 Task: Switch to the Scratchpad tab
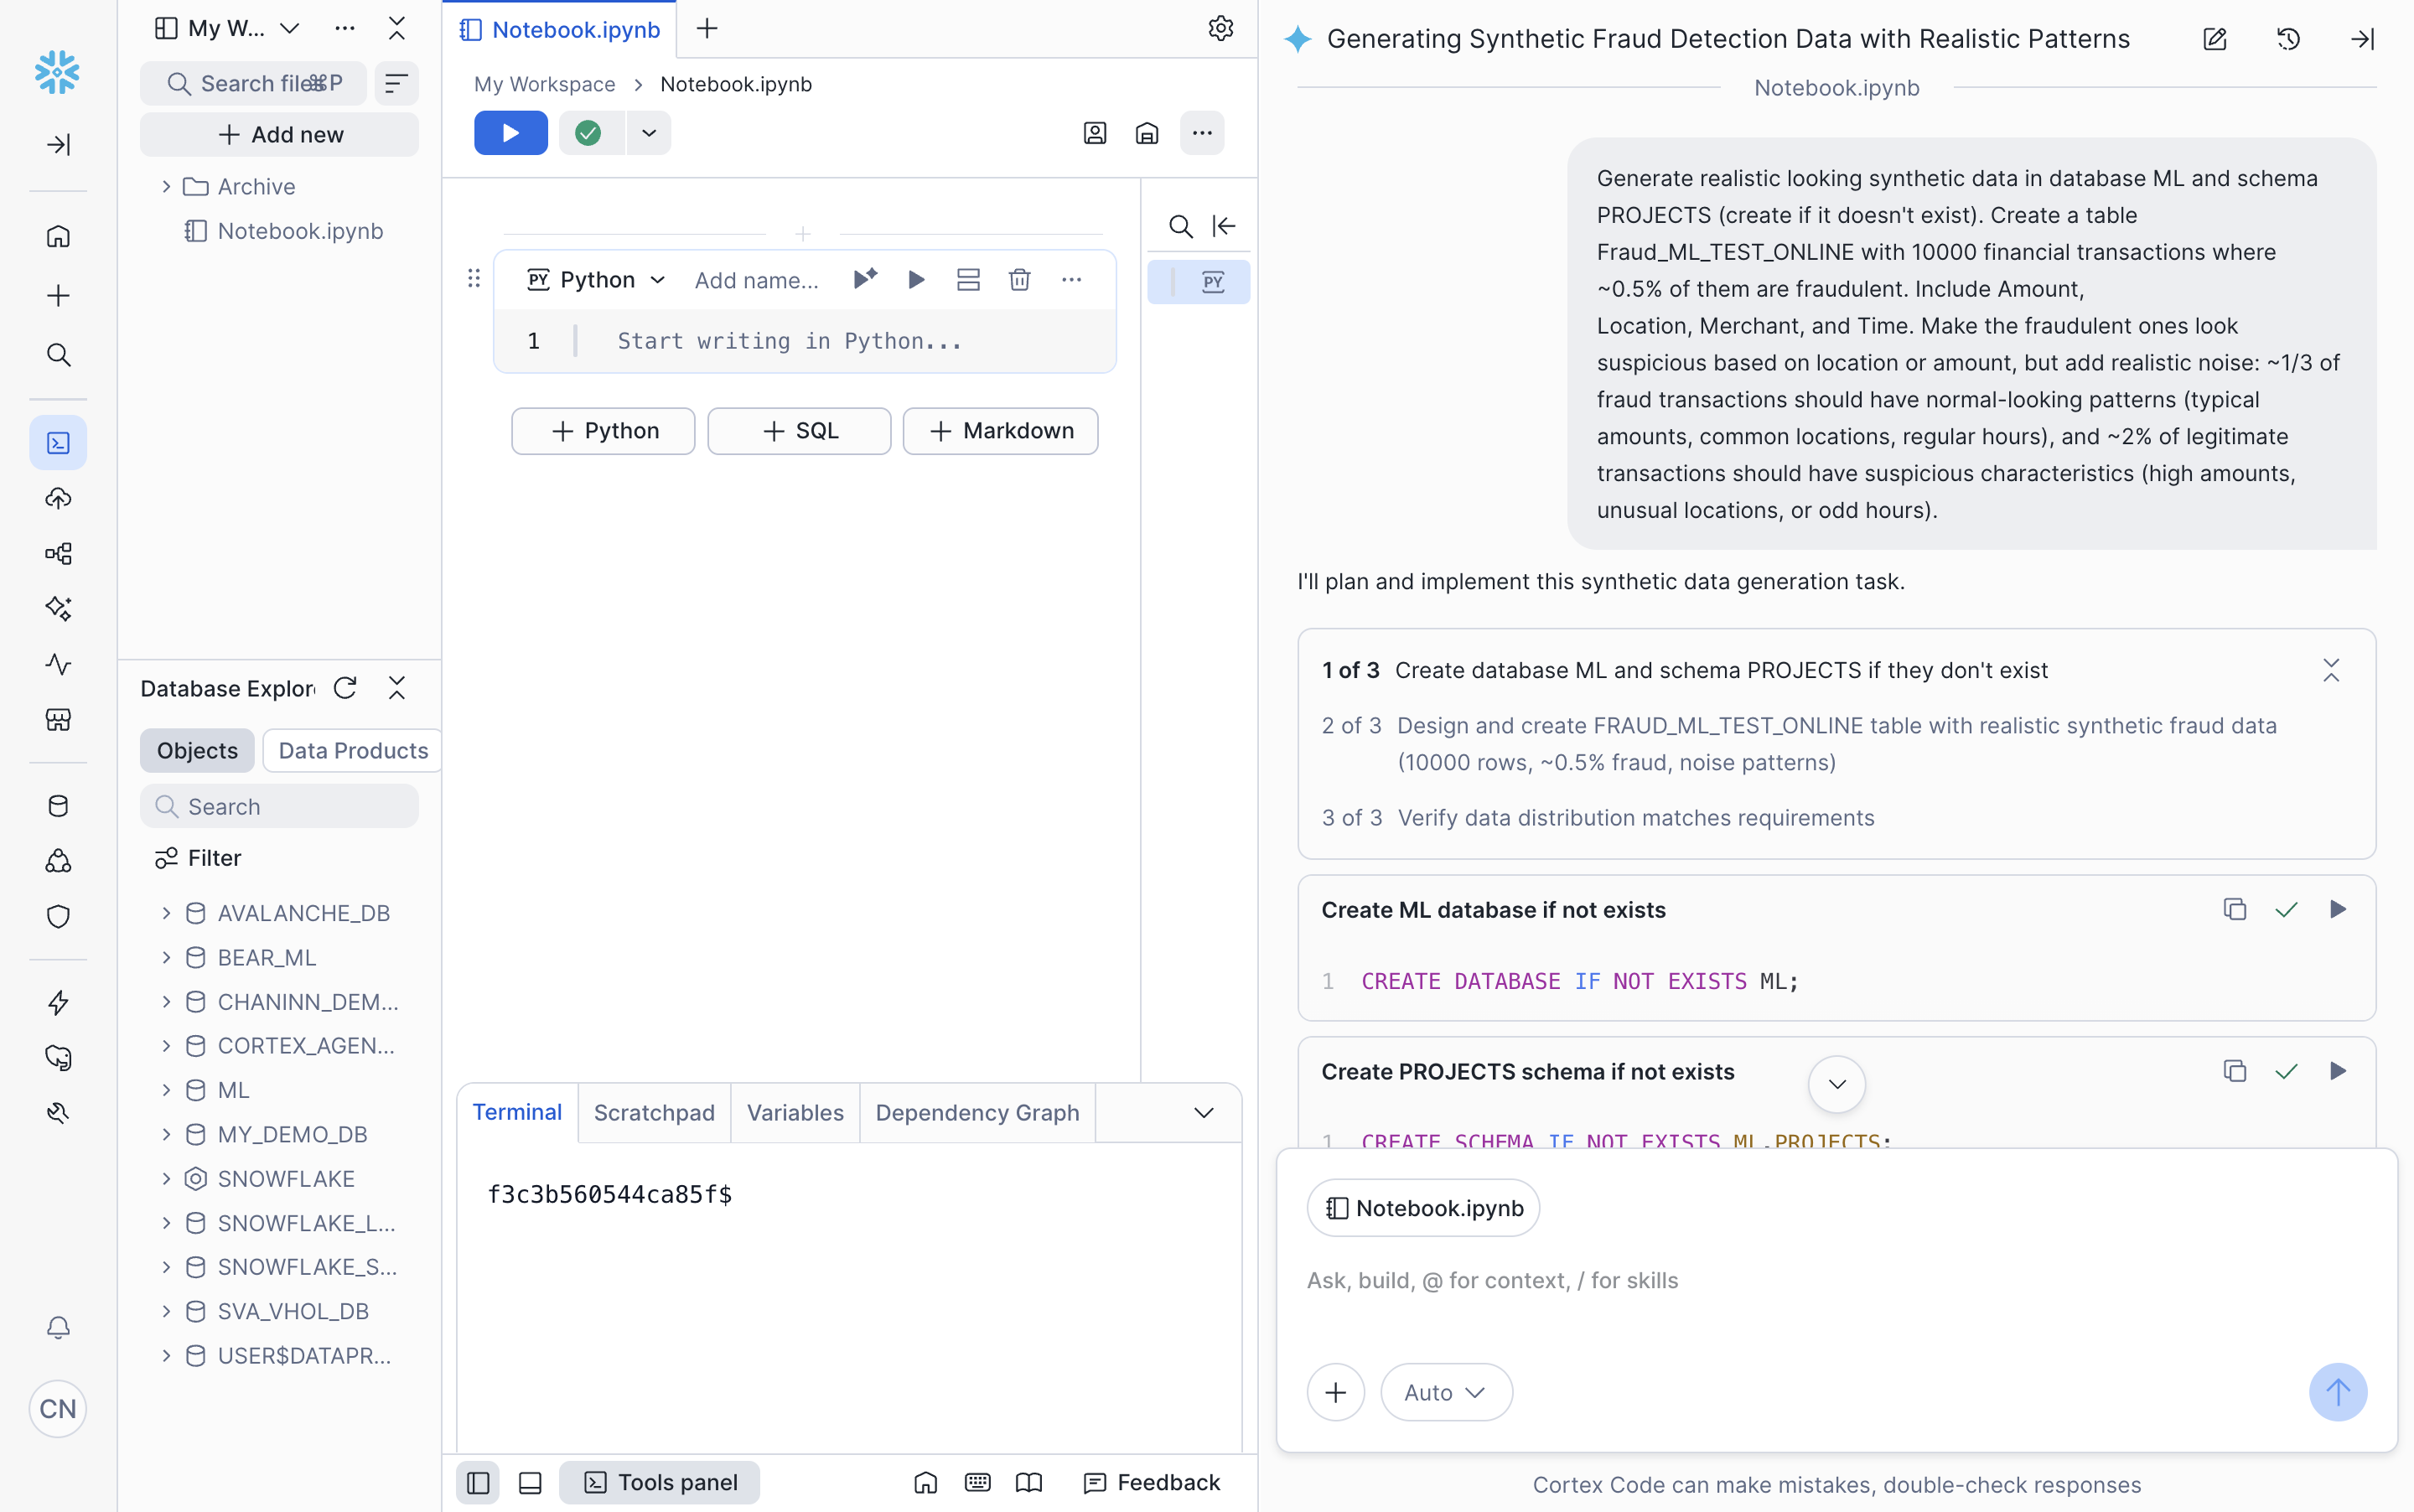click(654, 1112)
